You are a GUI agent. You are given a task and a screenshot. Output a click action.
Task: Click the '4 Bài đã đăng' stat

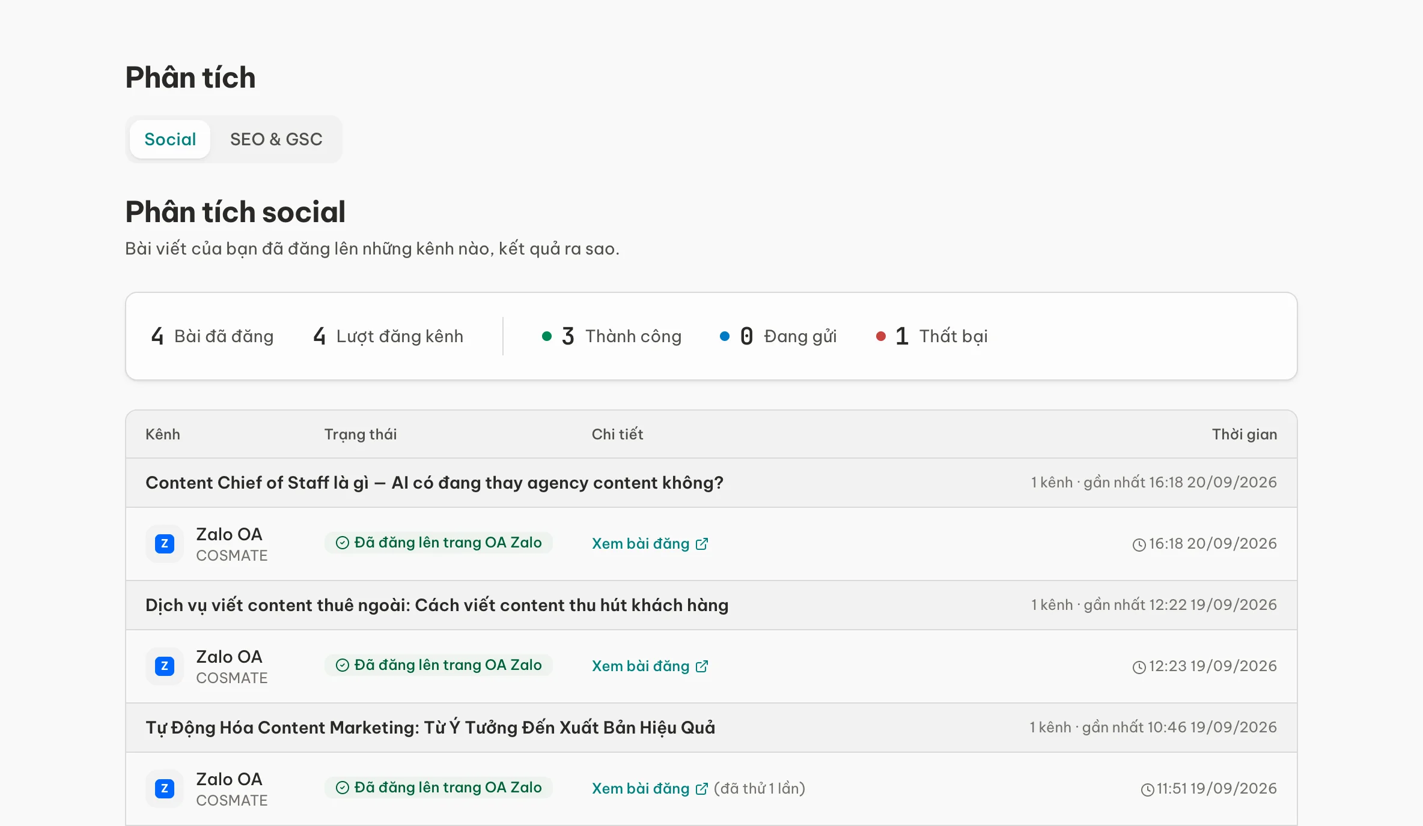tap(212, 336)
